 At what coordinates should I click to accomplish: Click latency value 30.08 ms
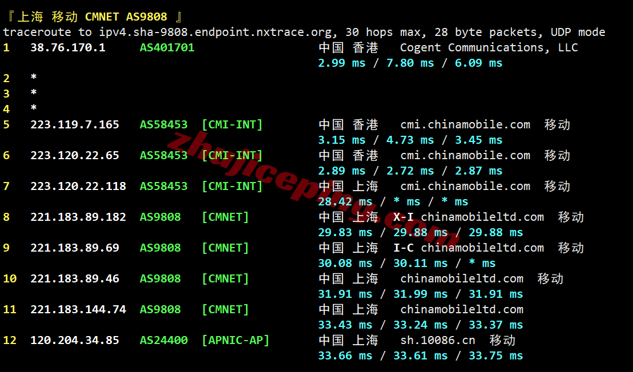345,263
